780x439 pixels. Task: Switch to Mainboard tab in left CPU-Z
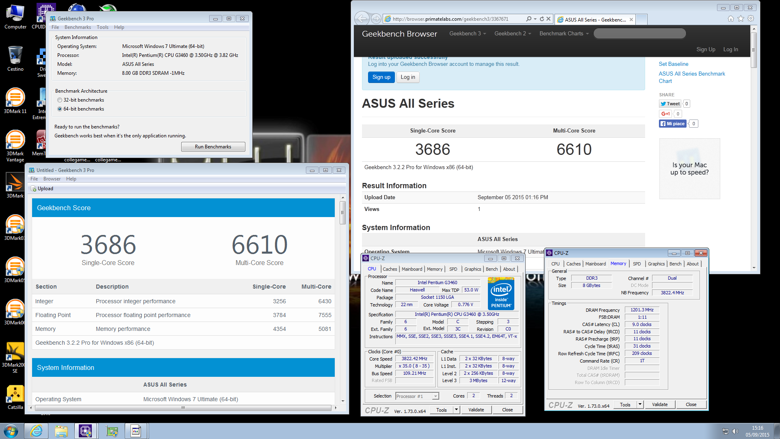point(412,269)
